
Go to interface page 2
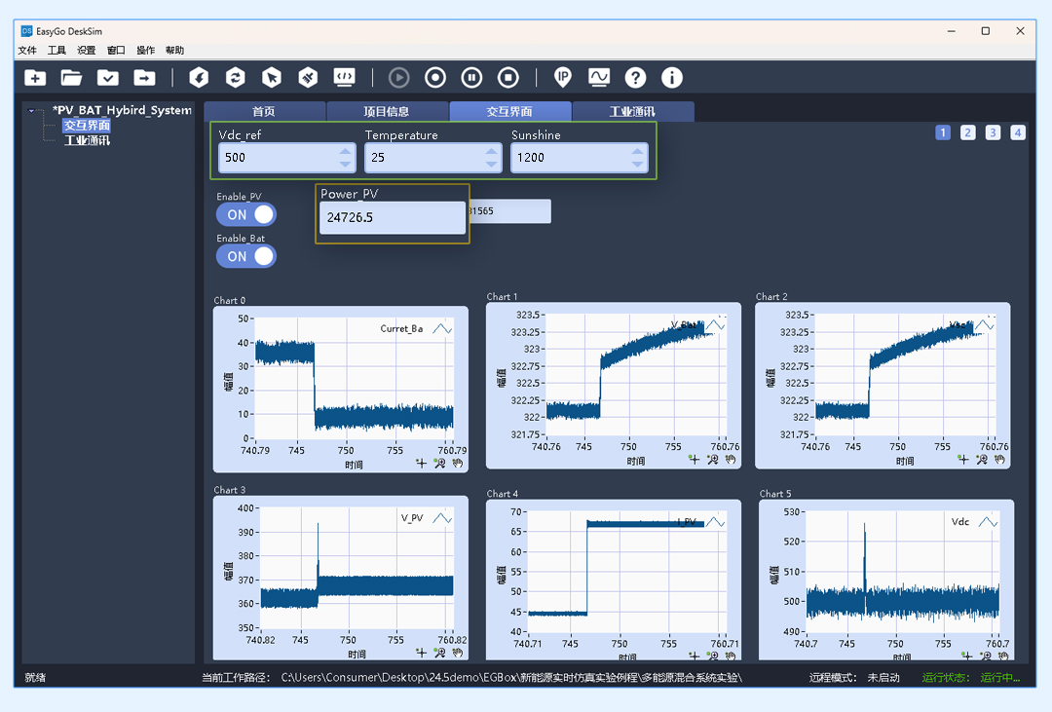[967, 132]
